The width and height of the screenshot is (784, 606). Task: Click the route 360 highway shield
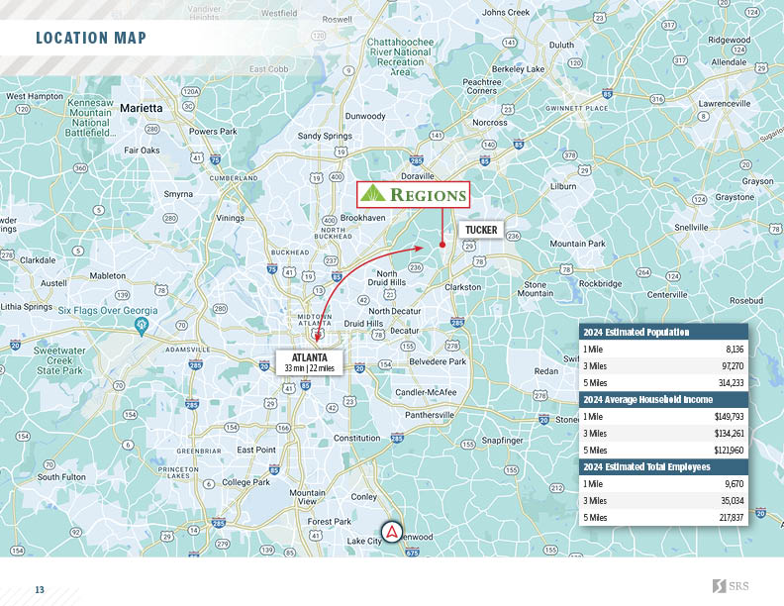[80, 168]
